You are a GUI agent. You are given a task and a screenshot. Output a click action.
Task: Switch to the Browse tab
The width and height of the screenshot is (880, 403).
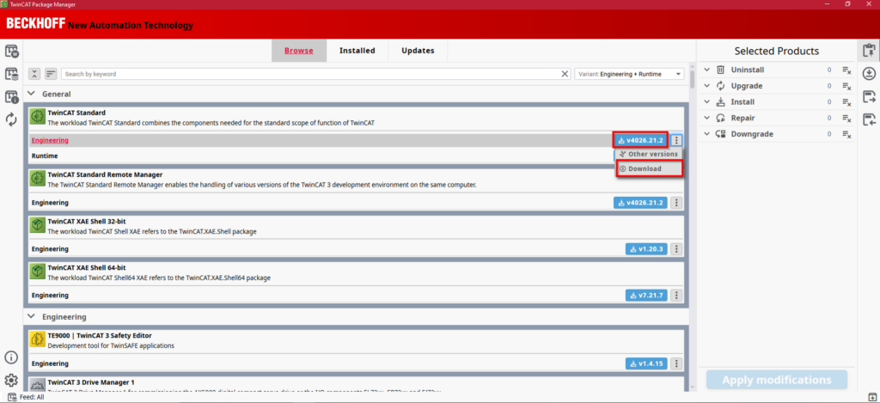click(298, 51)
